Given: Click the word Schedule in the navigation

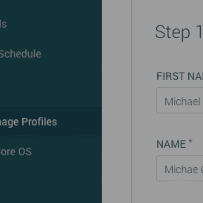Looking at the screenshot, I should [20, 54].
